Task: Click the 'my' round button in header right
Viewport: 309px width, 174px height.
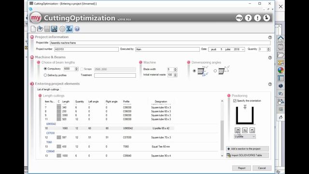Action: pos(239,18)
